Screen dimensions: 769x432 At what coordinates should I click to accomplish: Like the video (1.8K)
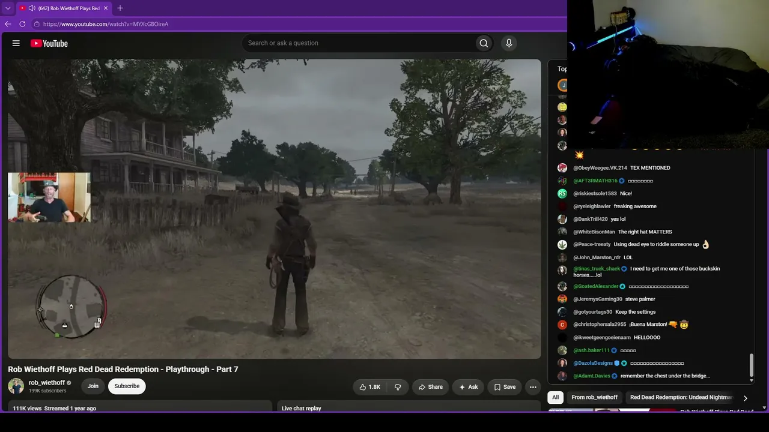tap(370, 387)
